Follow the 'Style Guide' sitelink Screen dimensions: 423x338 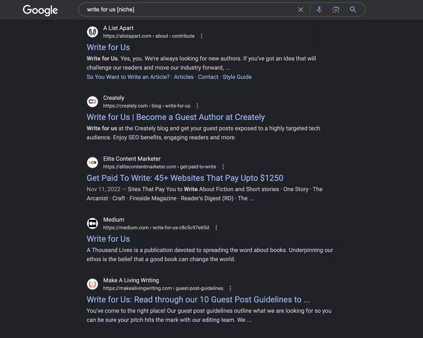click(237, 77)
